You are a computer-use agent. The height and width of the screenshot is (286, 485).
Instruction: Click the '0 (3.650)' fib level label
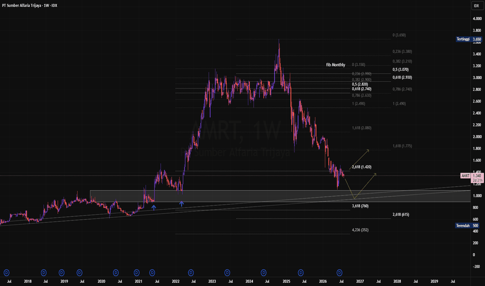(x=399, y=35)
